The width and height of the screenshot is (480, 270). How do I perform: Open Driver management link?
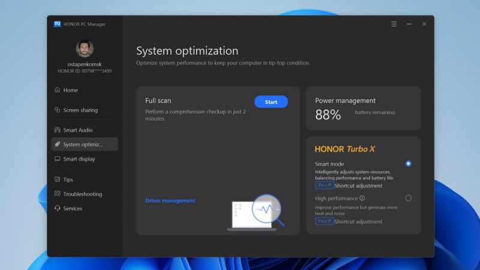pos(170,200)
